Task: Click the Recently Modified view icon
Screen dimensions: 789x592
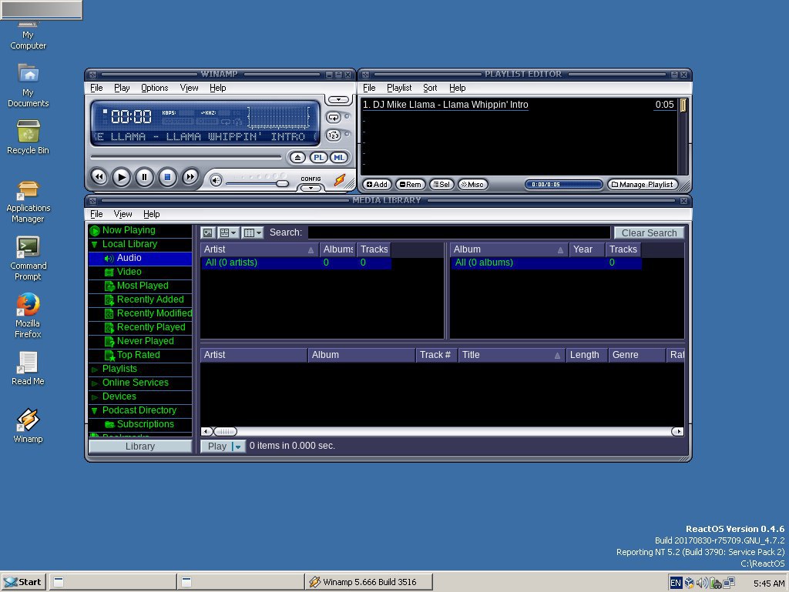Action: coord(109,313)
